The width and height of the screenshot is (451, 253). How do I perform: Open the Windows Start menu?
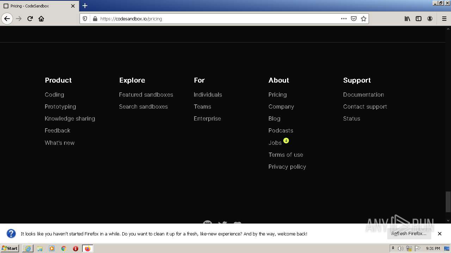tap(10, 248)
